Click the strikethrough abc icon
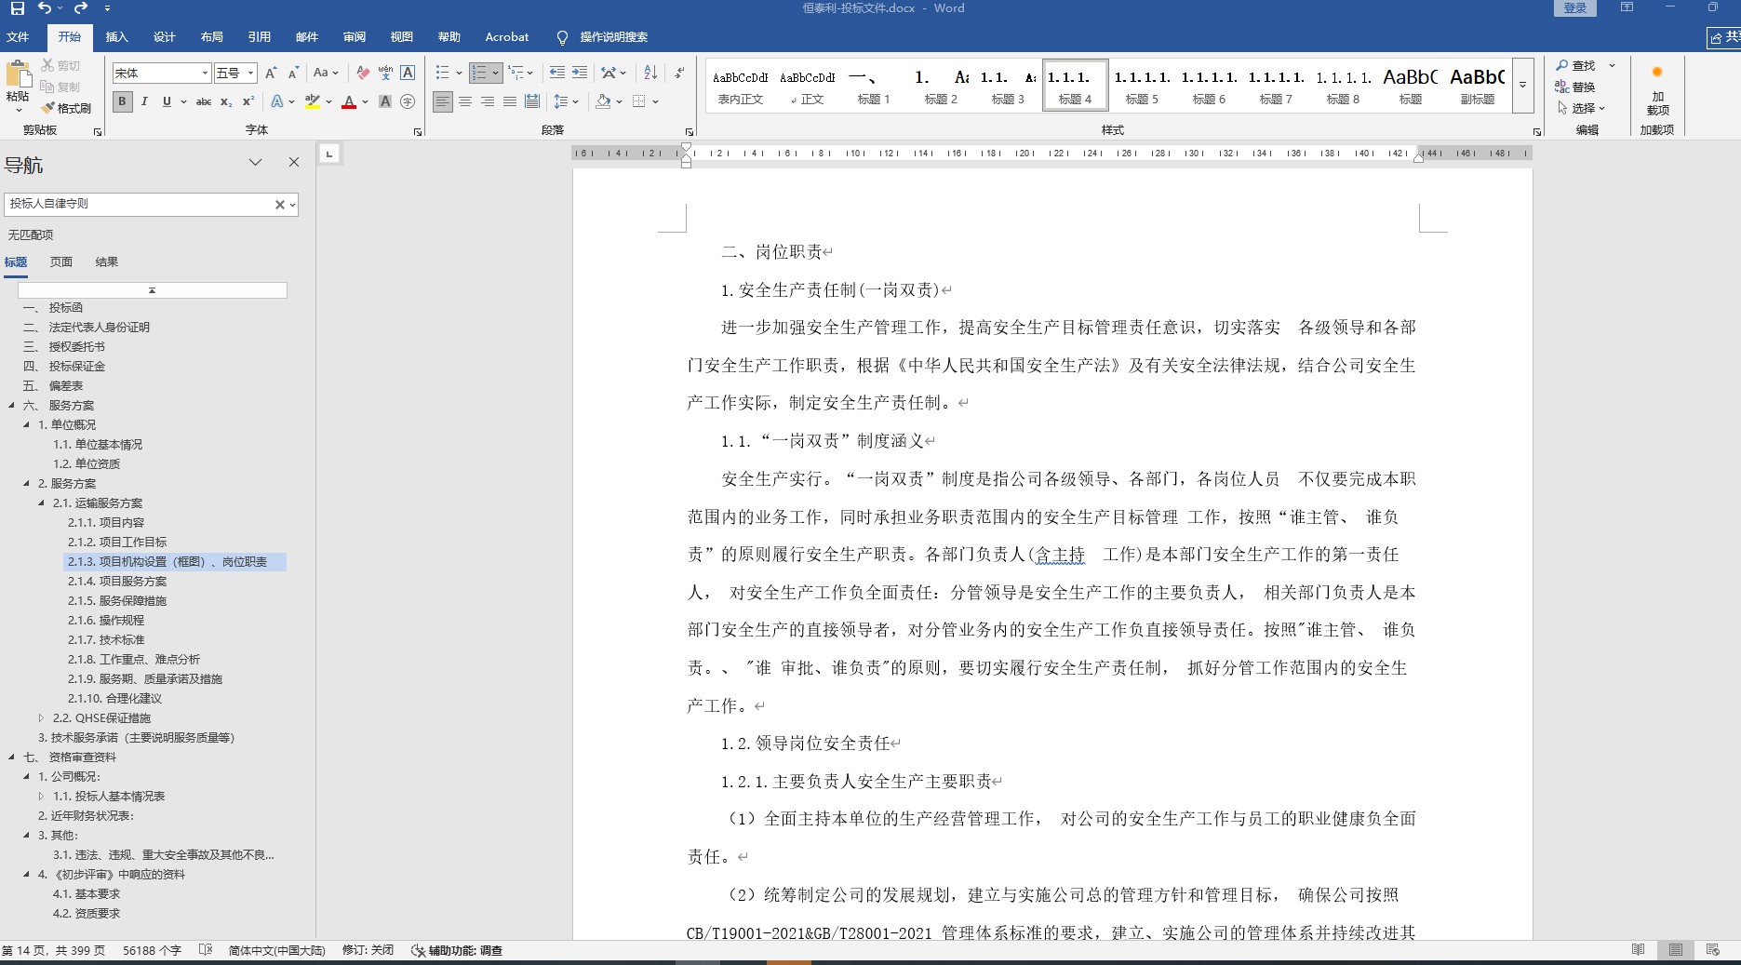 pyautogui.click(x=204, y=101)
